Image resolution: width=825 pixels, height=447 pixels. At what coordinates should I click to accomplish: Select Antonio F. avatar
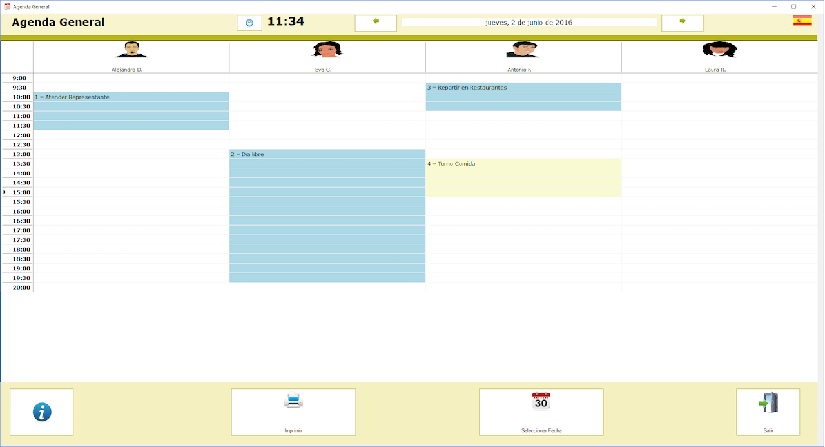click(x=522, y=50)
